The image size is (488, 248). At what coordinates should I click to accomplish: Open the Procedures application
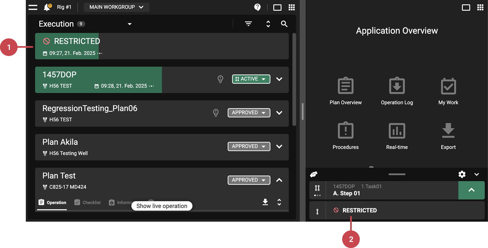tap(345, 136)
